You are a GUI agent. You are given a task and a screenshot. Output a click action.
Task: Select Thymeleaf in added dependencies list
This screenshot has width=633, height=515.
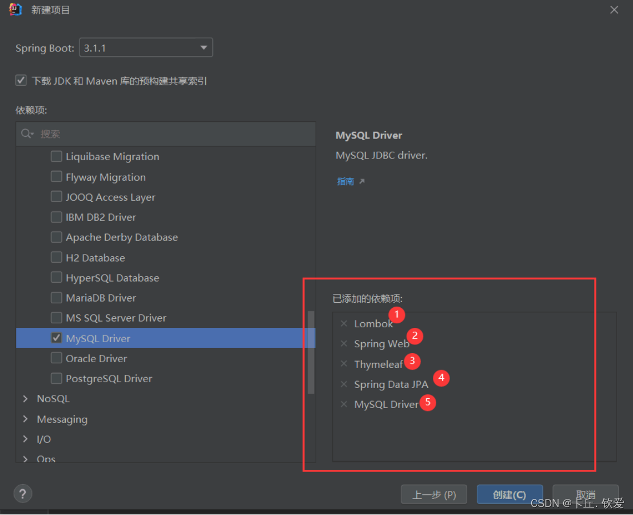pos(379,364)
